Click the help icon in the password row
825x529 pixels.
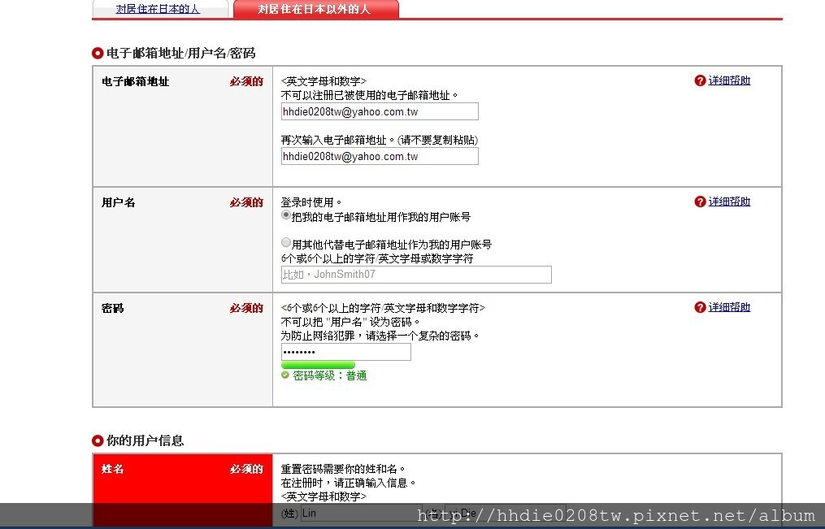(700, 307)
